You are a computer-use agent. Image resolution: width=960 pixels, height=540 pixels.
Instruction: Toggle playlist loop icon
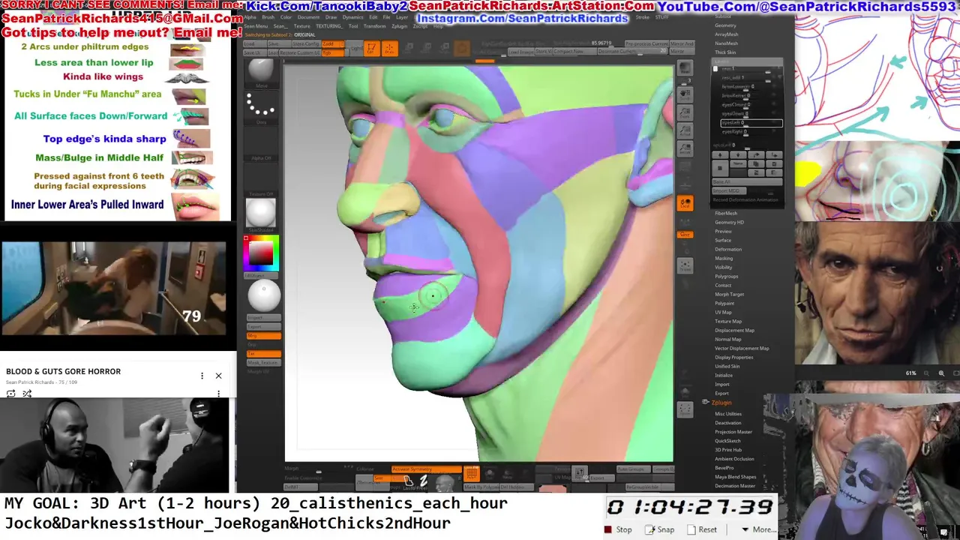(11, 394)
